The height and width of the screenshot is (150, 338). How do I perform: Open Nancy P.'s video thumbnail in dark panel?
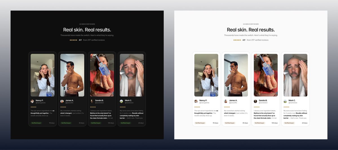[43, 75]
